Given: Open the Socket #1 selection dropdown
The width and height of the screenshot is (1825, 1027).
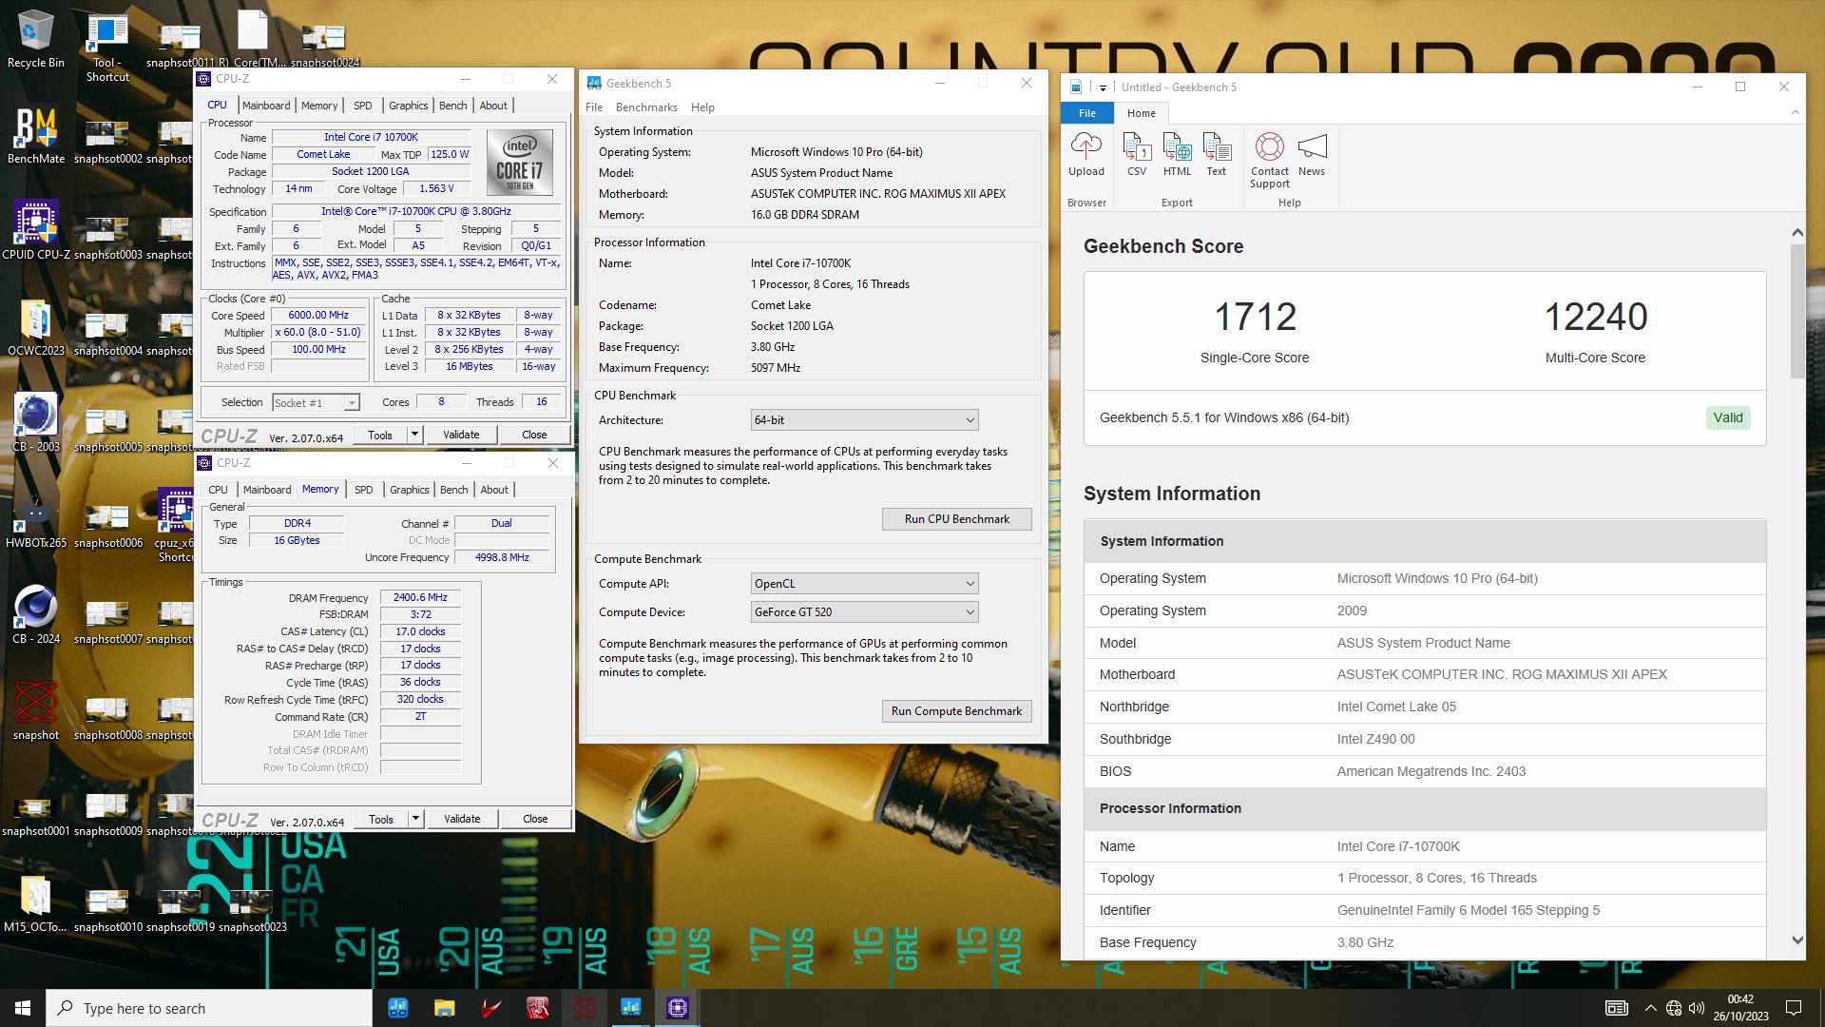Looking at the screenshot, I should click(x=316, y=403).
